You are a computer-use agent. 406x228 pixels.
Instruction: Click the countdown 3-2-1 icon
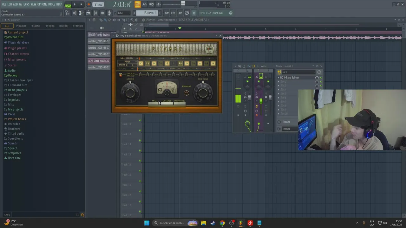click(x=144, y=4)
